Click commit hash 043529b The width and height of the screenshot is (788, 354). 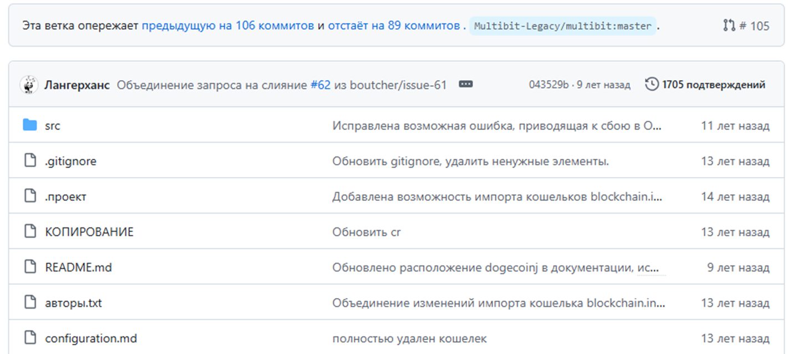pyautogui.click(x=548, y=85)
